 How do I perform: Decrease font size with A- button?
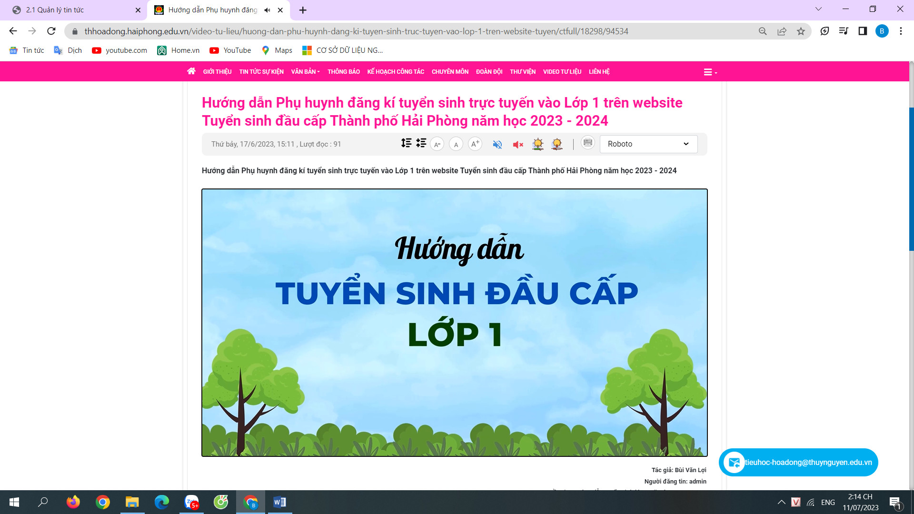tap(437, 144)
